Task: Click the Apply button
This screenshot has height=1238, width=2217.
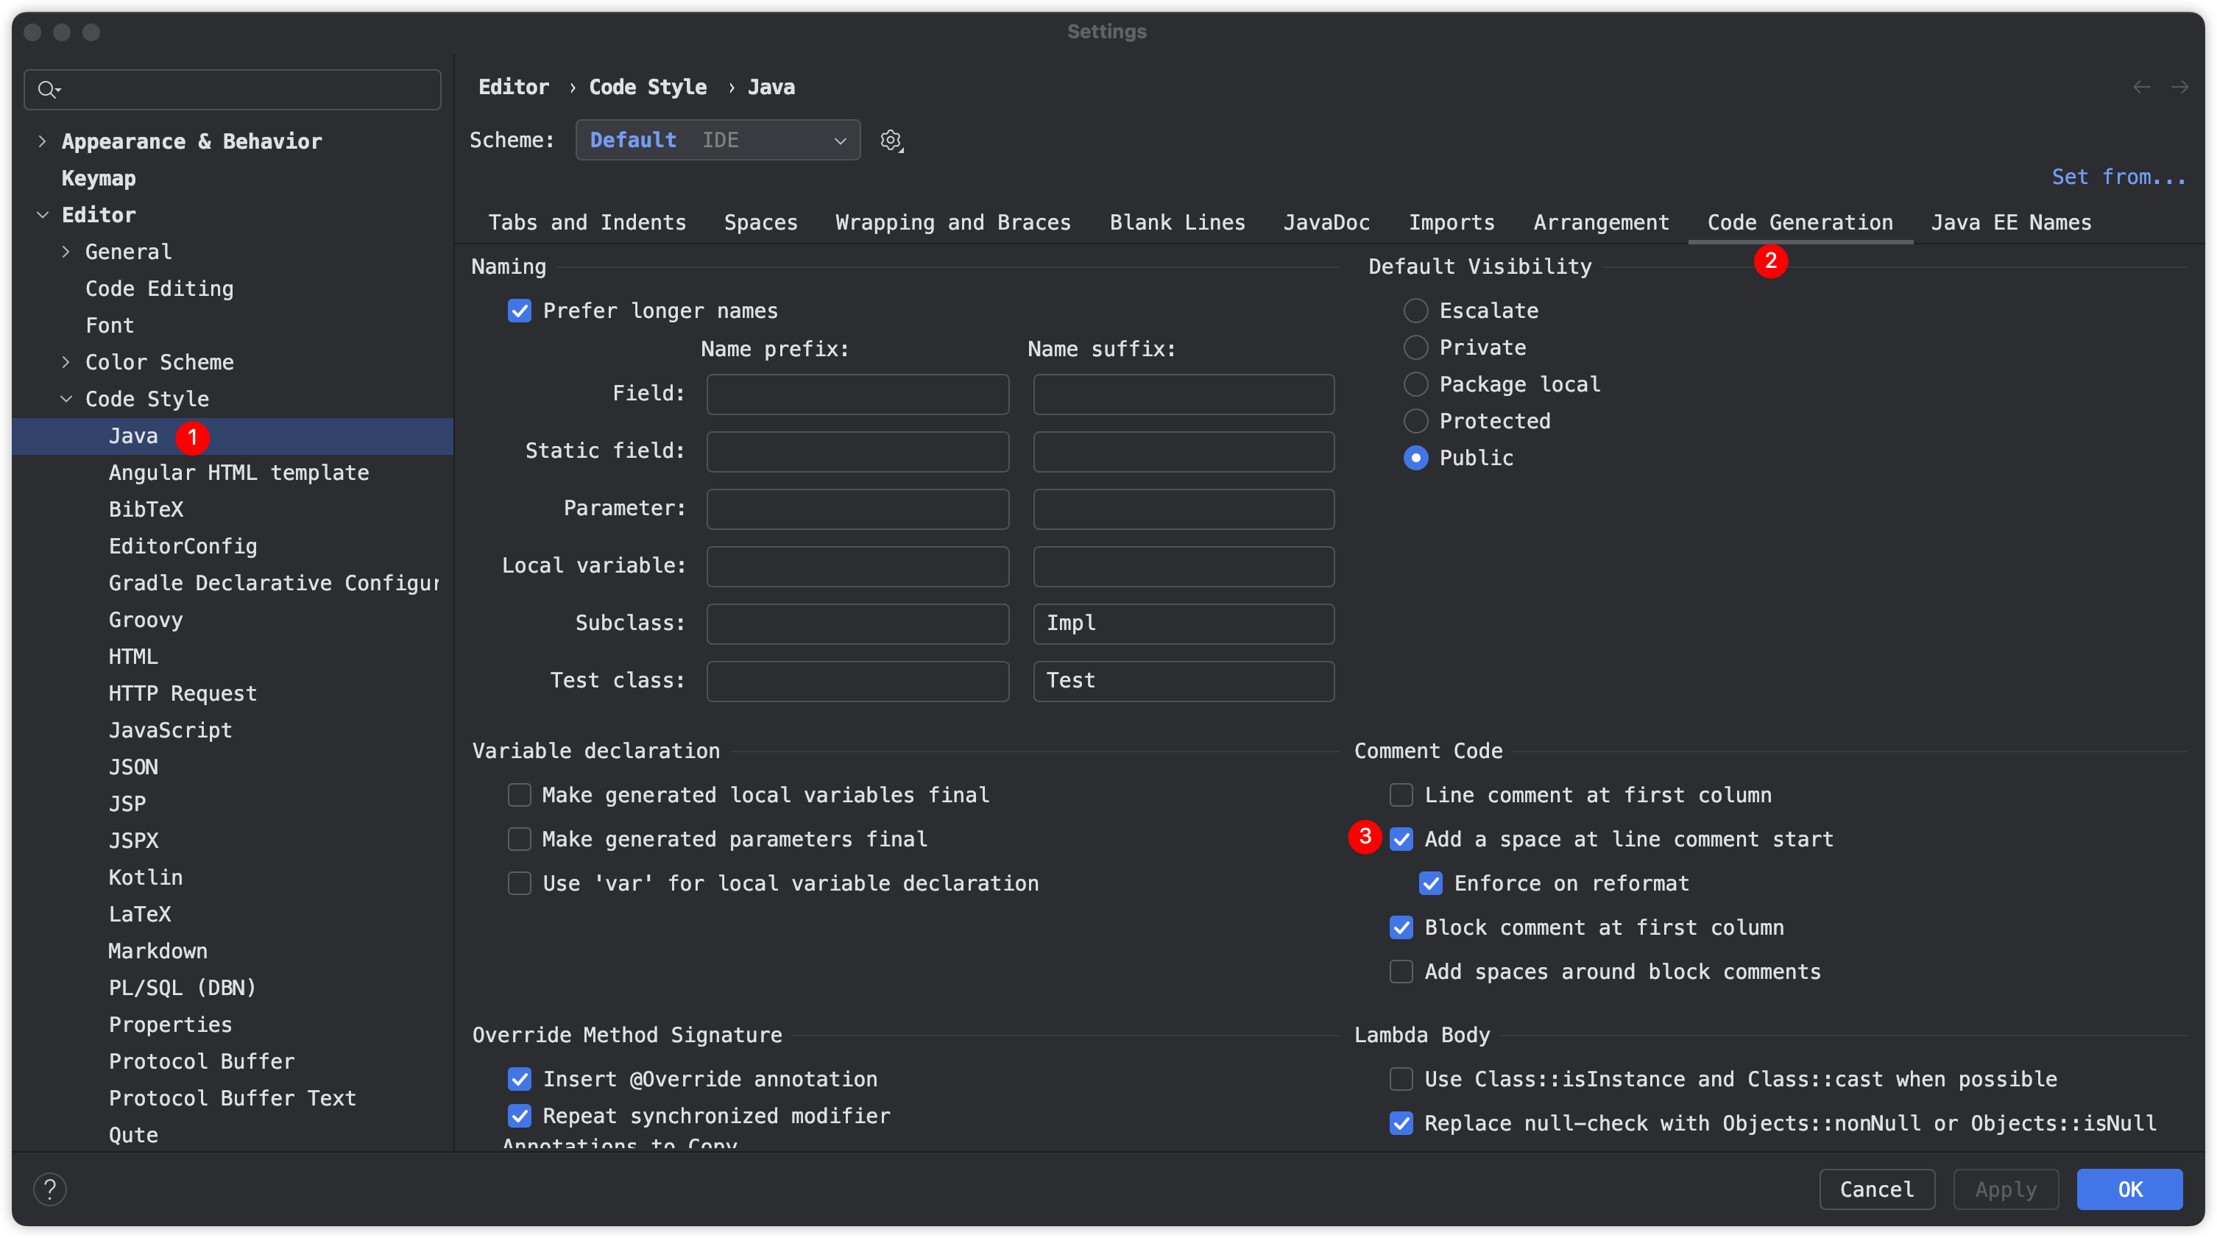Action: (x=2006, y=1189)
